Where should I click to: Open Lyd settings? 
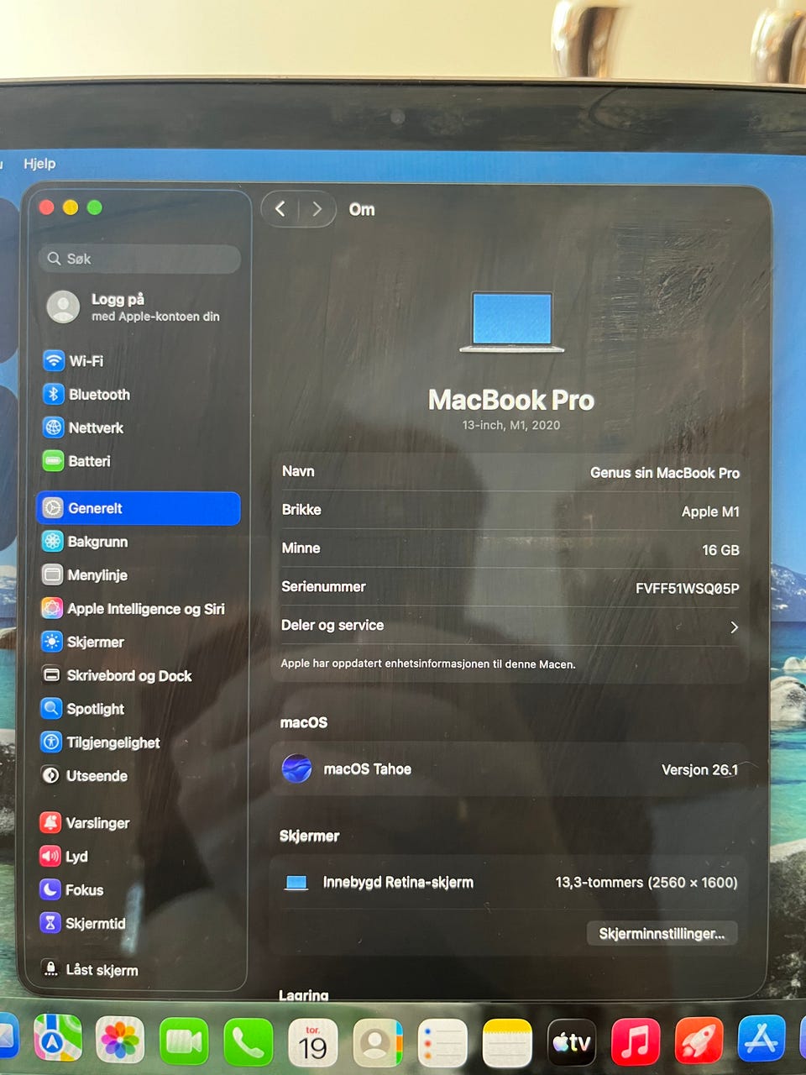[64, 857]
